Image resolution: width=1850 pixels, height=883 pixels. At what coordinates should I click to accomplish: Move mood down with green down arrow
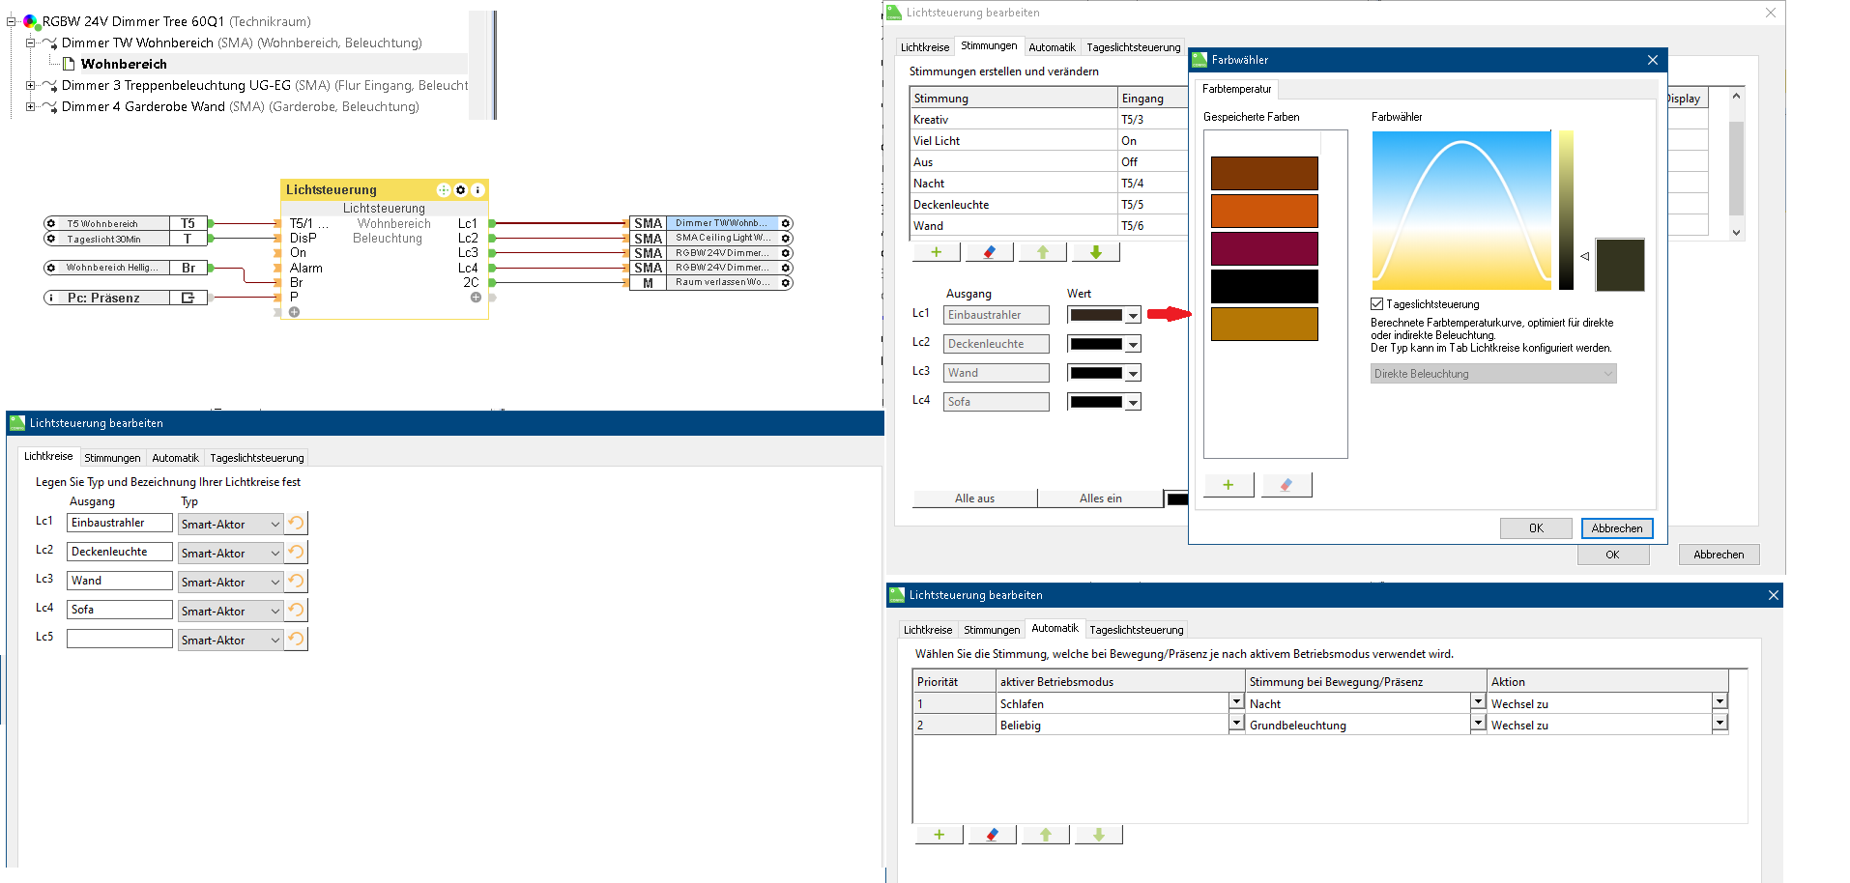coord(1095,252)
